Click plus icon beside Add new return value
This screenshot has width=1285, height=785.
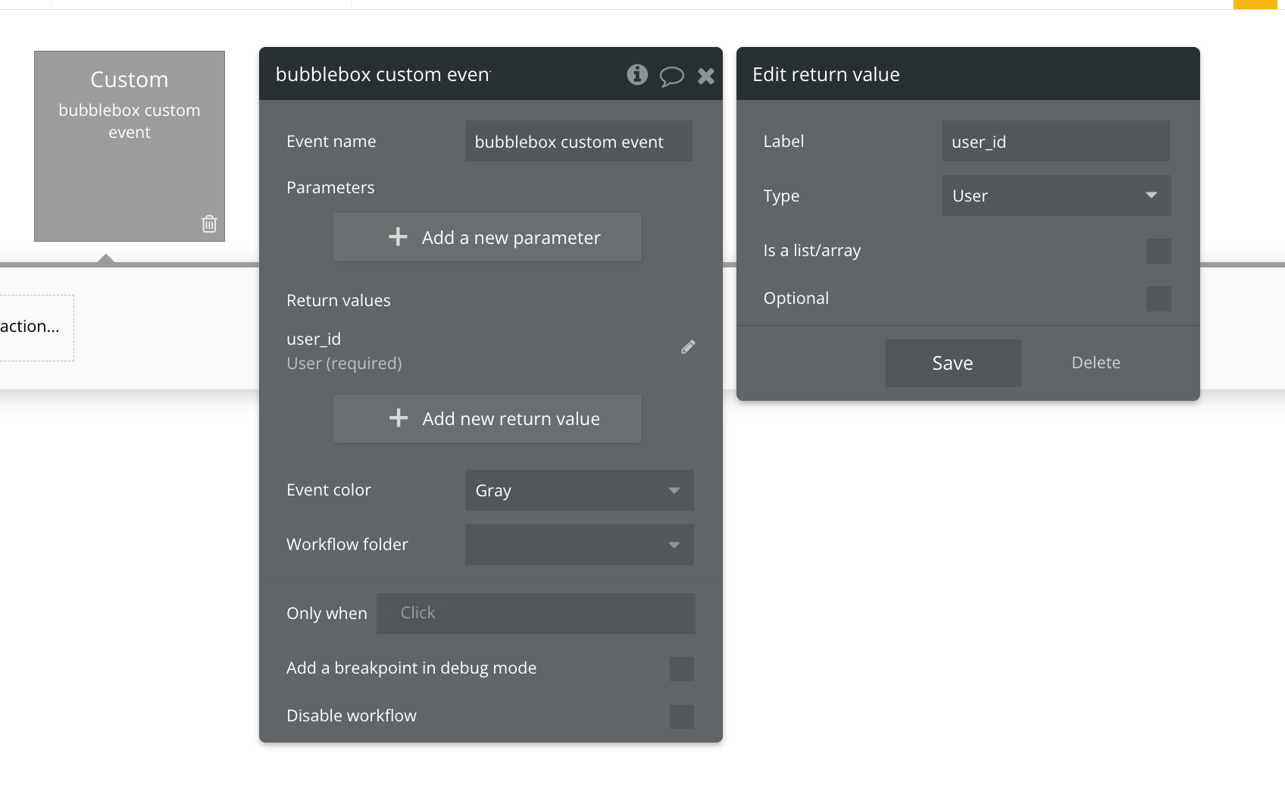(x=398, y=418)
